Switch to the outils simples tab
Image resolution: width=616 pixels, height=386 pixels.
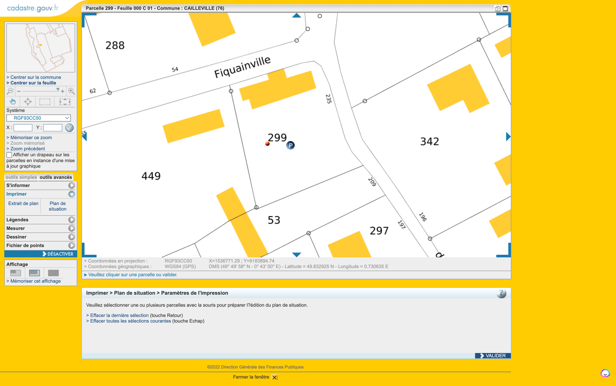(x=21, y=177)
